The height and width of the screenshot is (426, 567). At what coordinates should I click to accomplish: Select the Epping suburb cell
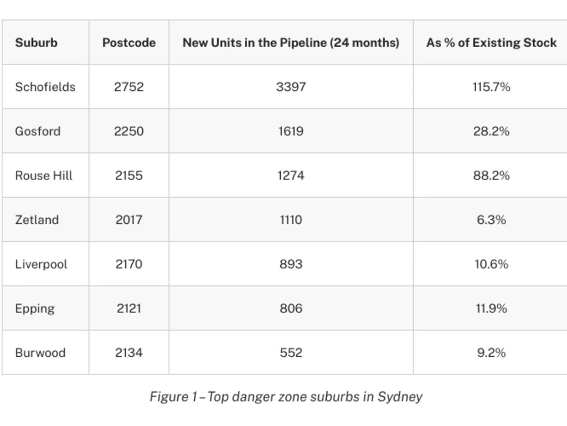[x=34, y=309]
